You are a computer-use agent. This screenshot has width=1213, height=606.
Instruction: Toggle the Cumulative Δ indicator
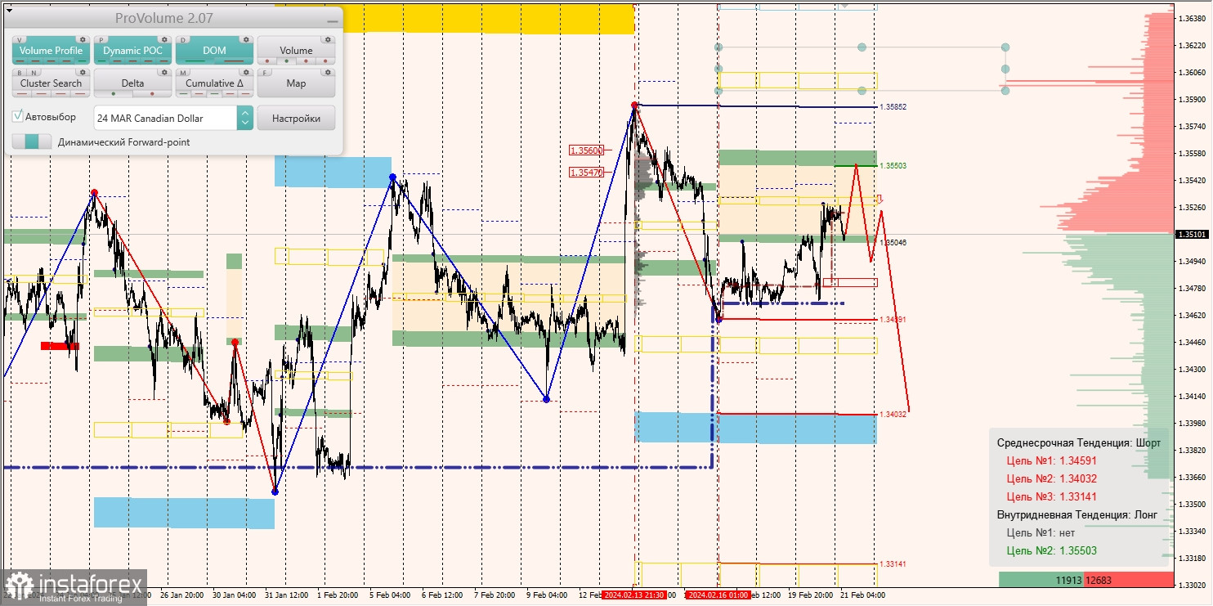click(214, 83)
